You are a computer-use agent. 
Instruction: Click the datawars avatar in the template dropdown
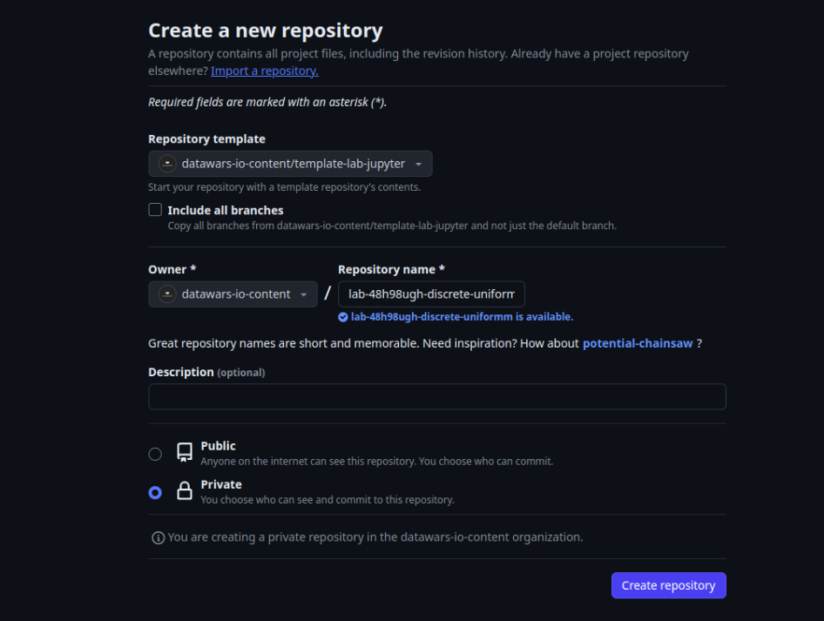tap(167, 164)
